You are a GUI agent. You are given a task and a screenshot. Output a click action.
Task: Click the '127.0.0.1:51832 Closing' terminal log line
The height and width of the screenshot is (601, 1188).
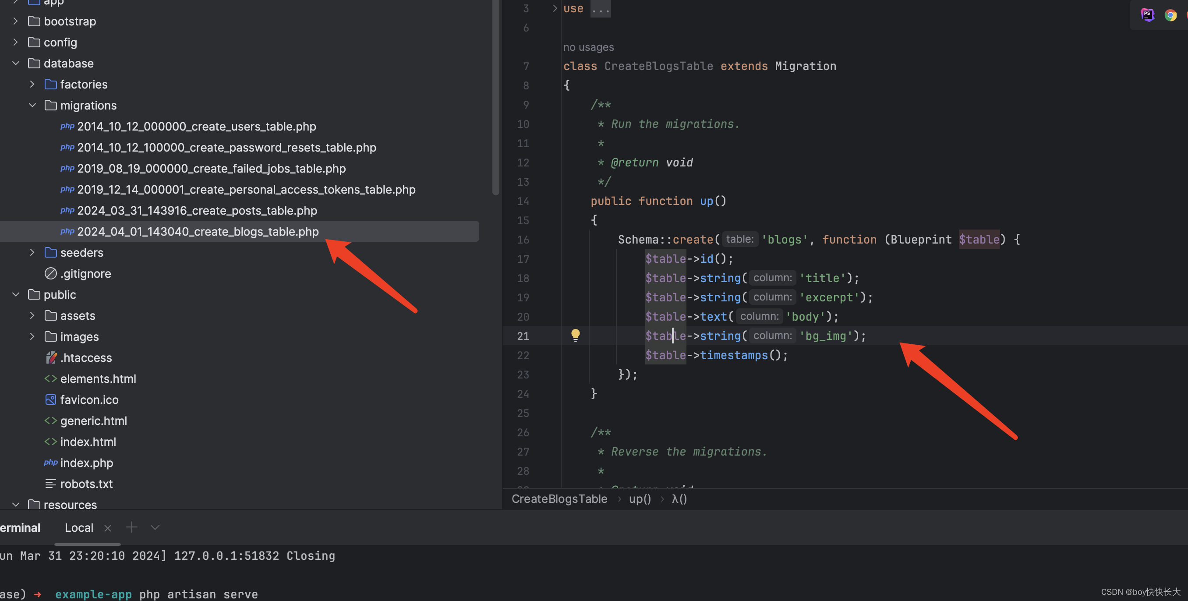pos(254,555)
